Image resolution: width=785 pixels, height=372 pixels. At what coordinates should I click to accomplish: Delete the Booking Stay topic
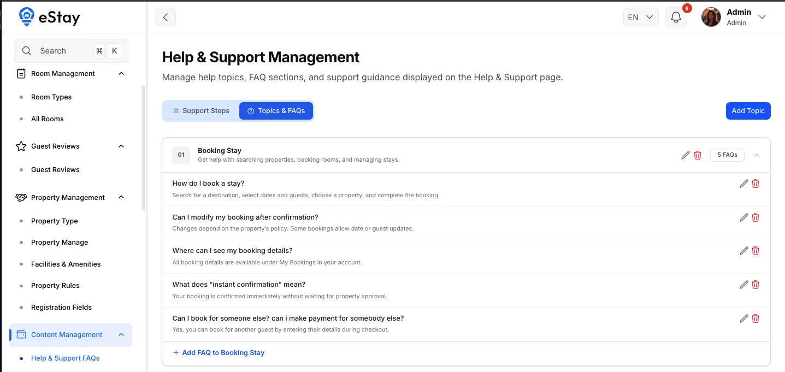pyautogui.click(x=698, y=155)
